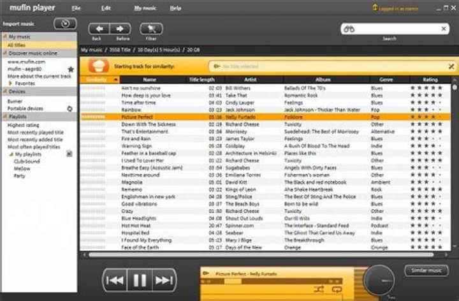Open the Help menu
This screenshot has height=301, width=459.
coord(175,8)
